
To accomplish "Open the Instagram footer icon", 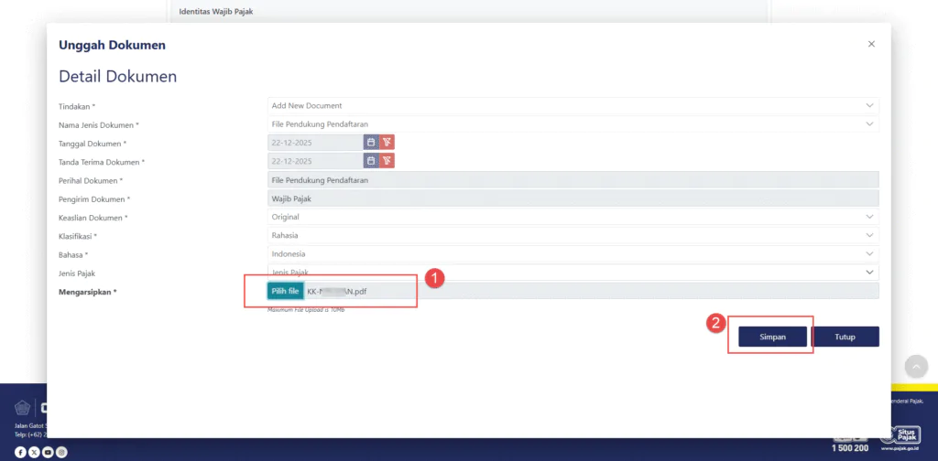I will (61, 452).
